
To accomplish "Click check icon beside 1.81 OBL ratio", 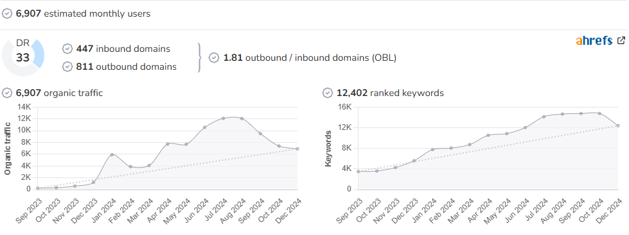I will (214, 58).
